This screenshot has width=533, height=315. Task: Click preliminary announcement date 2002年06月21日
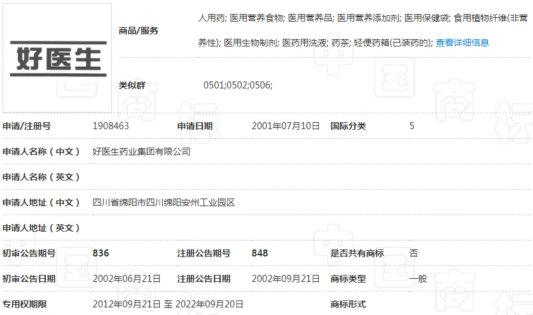tap(127, 279)
